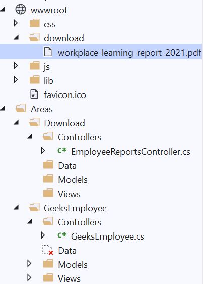Image resolution: width=203 pixels, height=284 pixels.
Task: Expand EmployeeReportsController.cs node
Action: pos(43,150)
